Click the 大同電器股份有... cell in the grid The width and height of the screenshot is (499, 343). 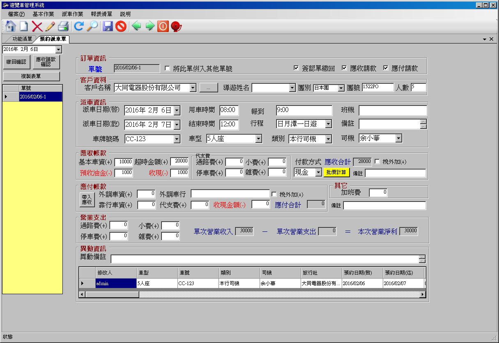point(321,283)
